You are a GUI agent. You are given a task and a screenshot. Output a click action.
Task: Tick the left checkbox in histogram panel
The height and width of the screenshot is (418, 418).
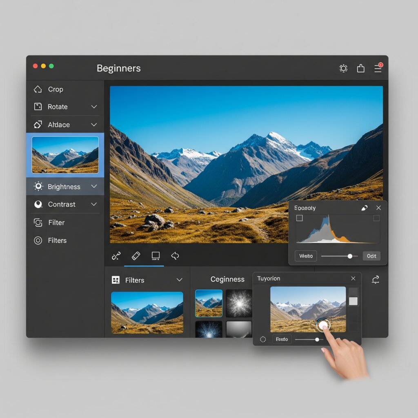tap(299, 218)
